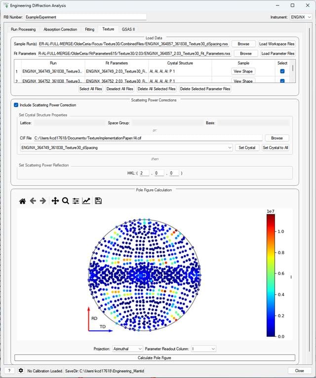Uncheck Select box for run row 2
Viewport: 316px width, 378px height.
pos(282,81)
